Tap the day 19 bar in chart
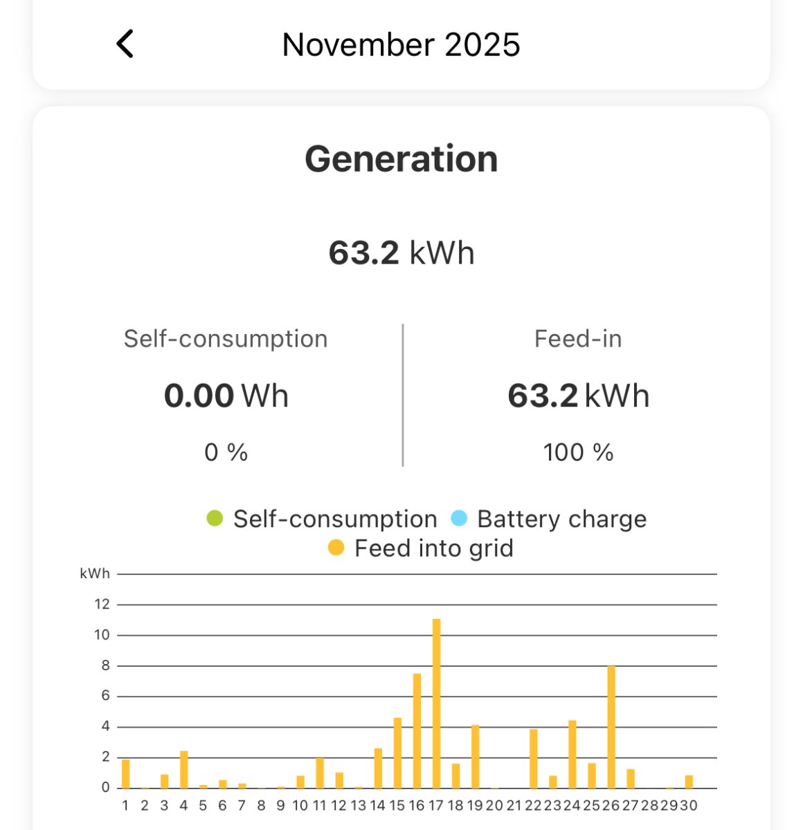The width and height of the screenshot is (803, 830). (475, 757)
